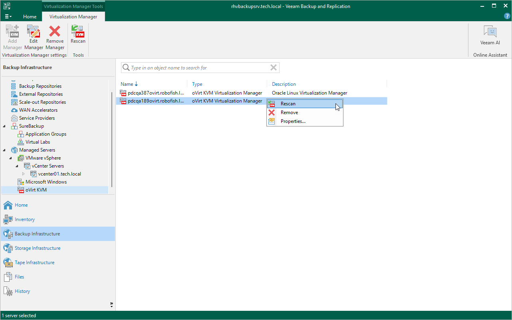
Task: Expand the vcenter01.tech.local tree node
Action: 24,174
